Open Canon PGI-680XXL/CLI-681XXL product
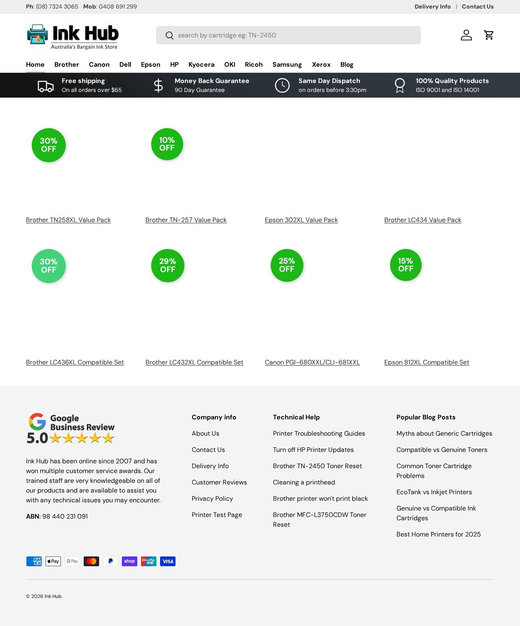The width and height of the screenshot is (520, 626). pos(312,362)
